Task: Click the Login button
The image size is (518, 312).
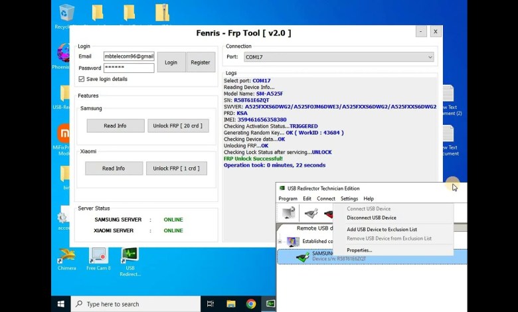Action: pyautogui.click(x=171, y=62)
